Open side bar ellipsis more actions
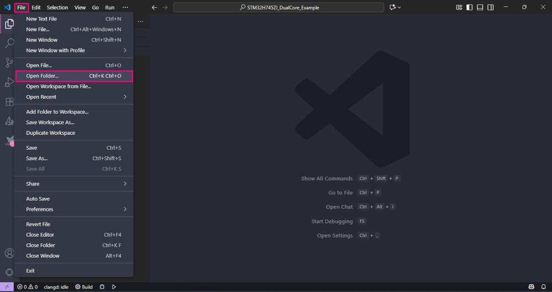Viewport: 552px width, 292px height. coord(140,22)
